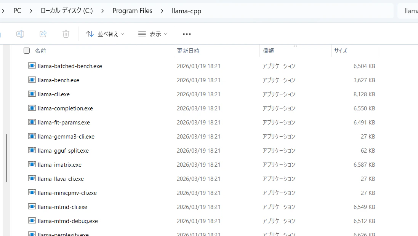Click the llama-mtmd-debug.exe file icon

click(x=32, y=220)
